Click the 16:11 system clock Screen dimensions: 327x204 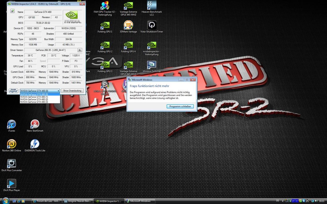322,201
